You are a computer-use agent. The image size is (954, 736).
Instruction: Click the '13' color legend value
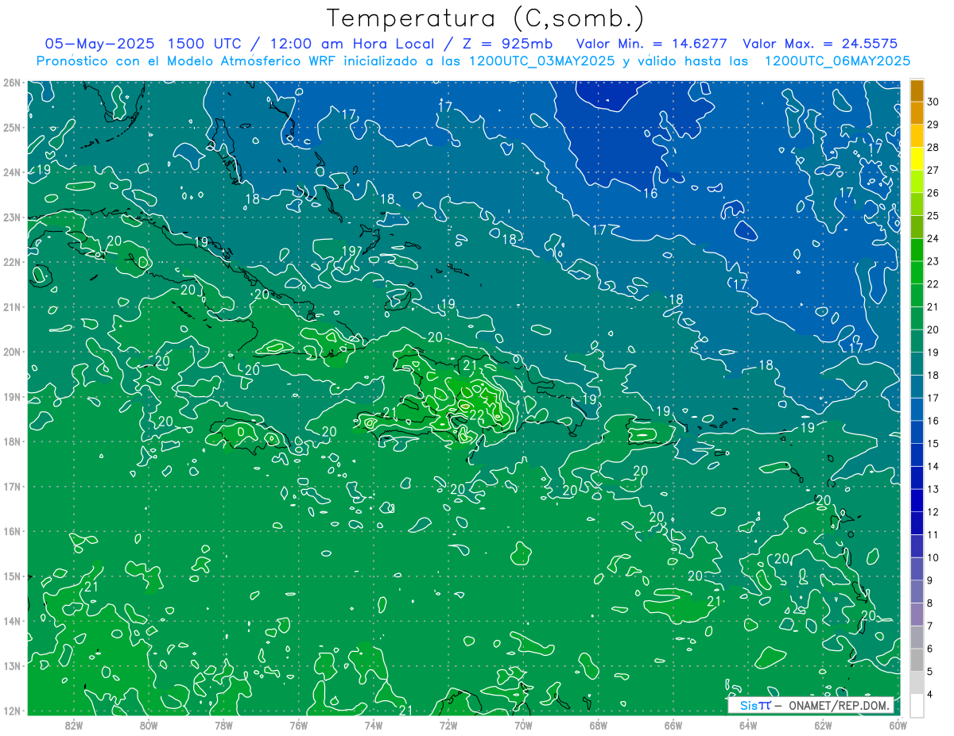[933, 489]
